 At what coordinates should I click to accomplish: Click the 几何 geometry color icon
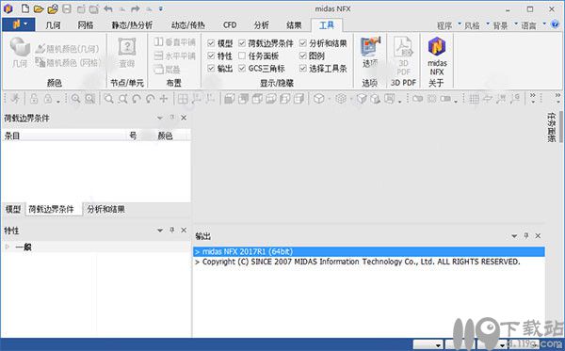coord(20,52)
